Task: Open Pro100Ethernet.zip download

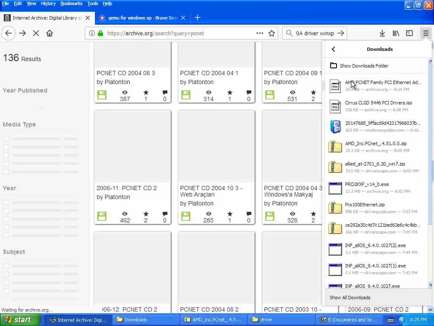Action: [376, 208]
